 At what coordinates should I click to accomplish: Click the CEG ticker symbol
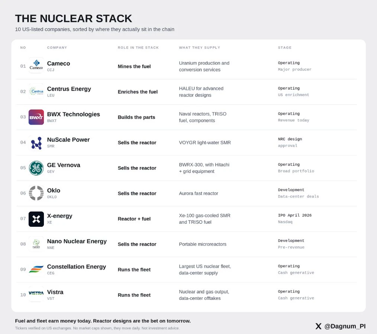coord(51,273)
